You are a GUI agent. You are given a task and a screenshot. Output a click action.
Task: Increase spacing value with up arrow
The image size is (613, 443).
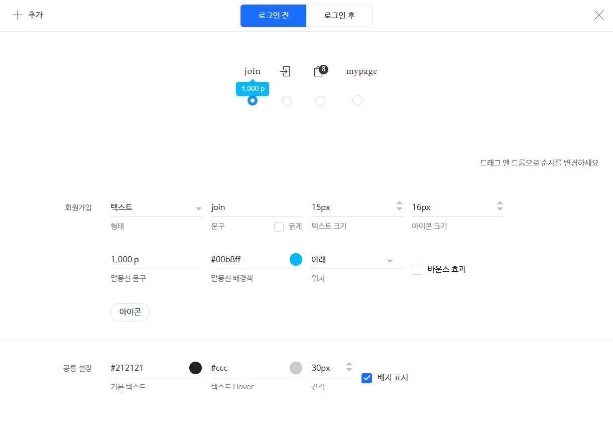[349, 364]
